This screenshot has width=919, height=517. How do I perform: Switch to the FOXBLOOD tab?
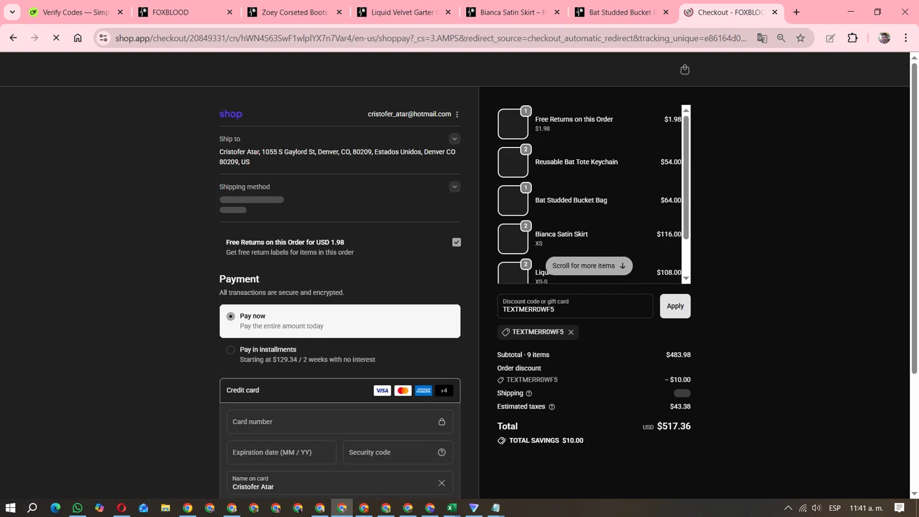186,12
